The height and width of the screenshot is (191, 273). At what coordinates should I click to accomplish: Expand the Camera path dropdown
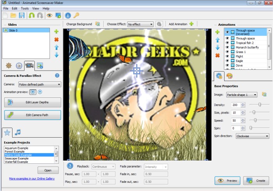[x=39, y=84]
